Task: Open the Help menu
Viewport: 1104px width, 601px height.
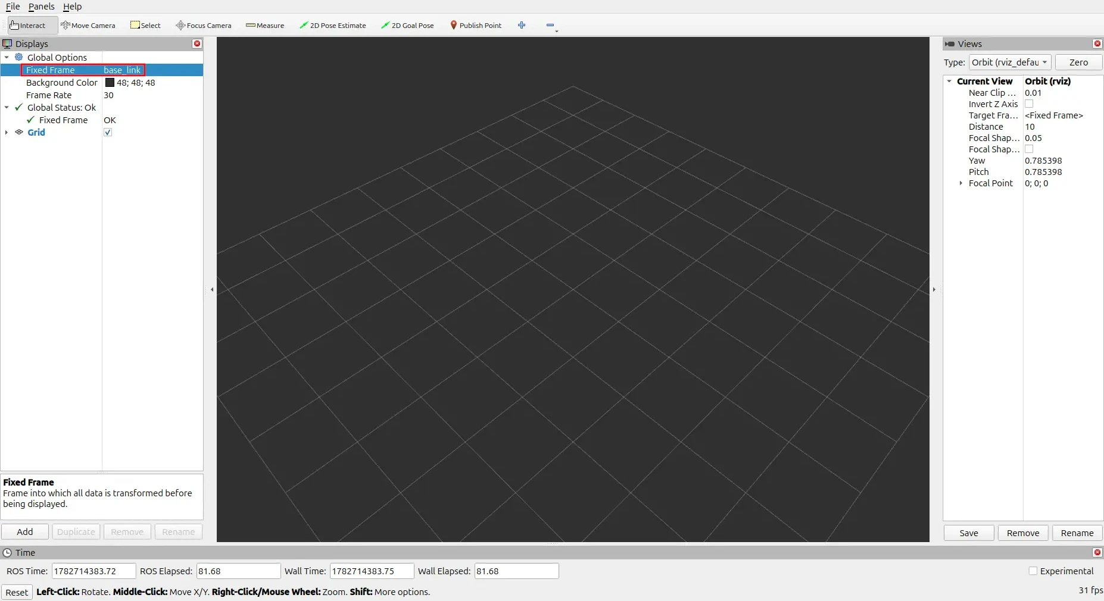Action: click(x=73, y=7)
